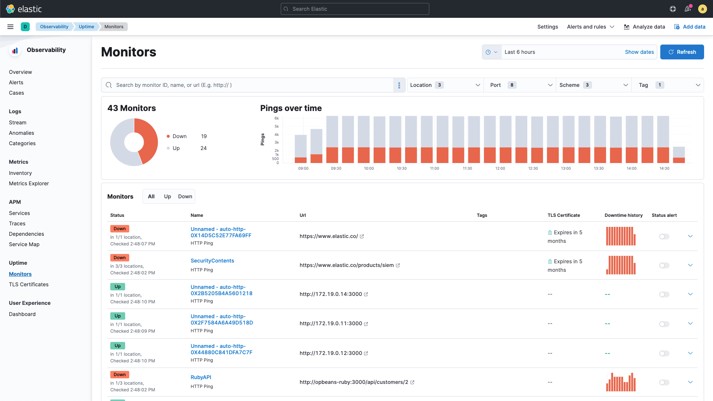
Task: Select the Down monitors filter tab
Action: [185, 196]
